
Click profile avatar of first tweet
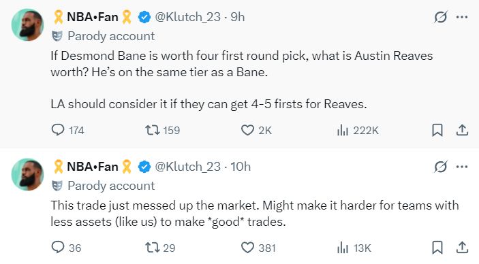point(27,24)
